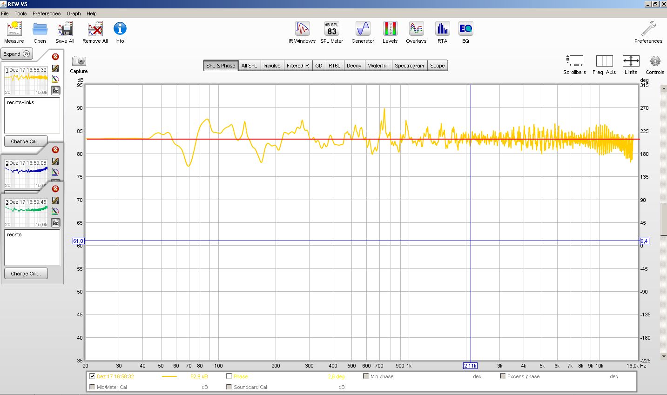Switch to the Filtered IR tab
The image size is (667, 395).
[x=297, y=66]
